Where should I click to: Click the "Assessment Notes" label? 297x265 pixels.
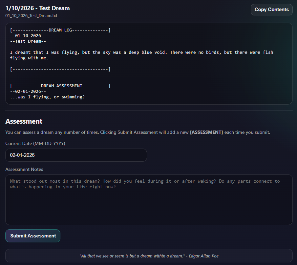click(x=24, y=169)
